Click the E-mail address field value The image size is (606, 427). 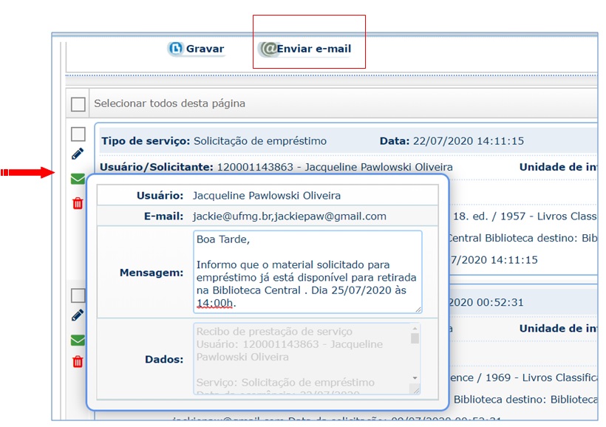289,216
